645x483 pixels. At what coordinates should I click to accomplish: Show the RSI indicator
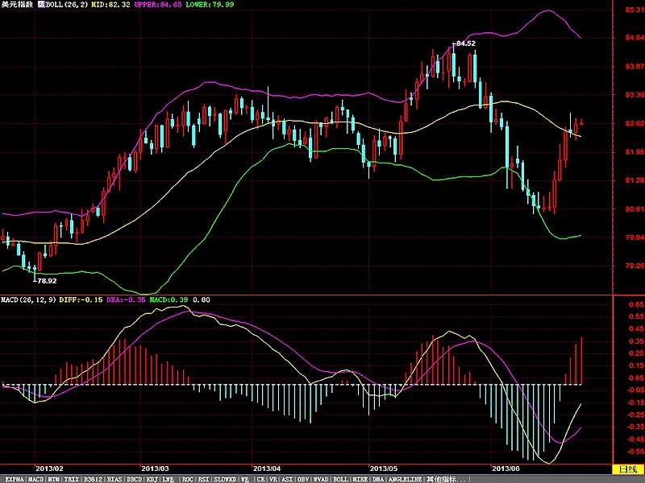pos(204,478)
